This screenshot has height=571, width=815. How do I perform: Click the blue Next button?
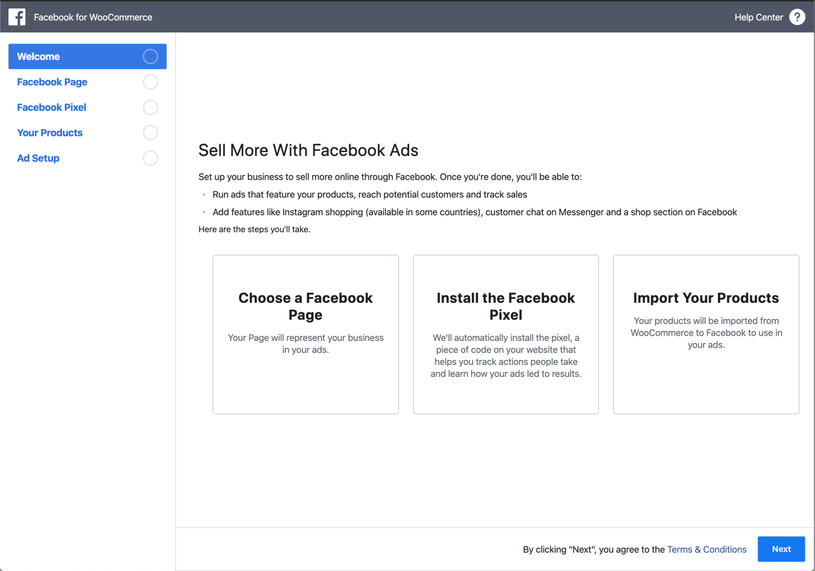781,549
